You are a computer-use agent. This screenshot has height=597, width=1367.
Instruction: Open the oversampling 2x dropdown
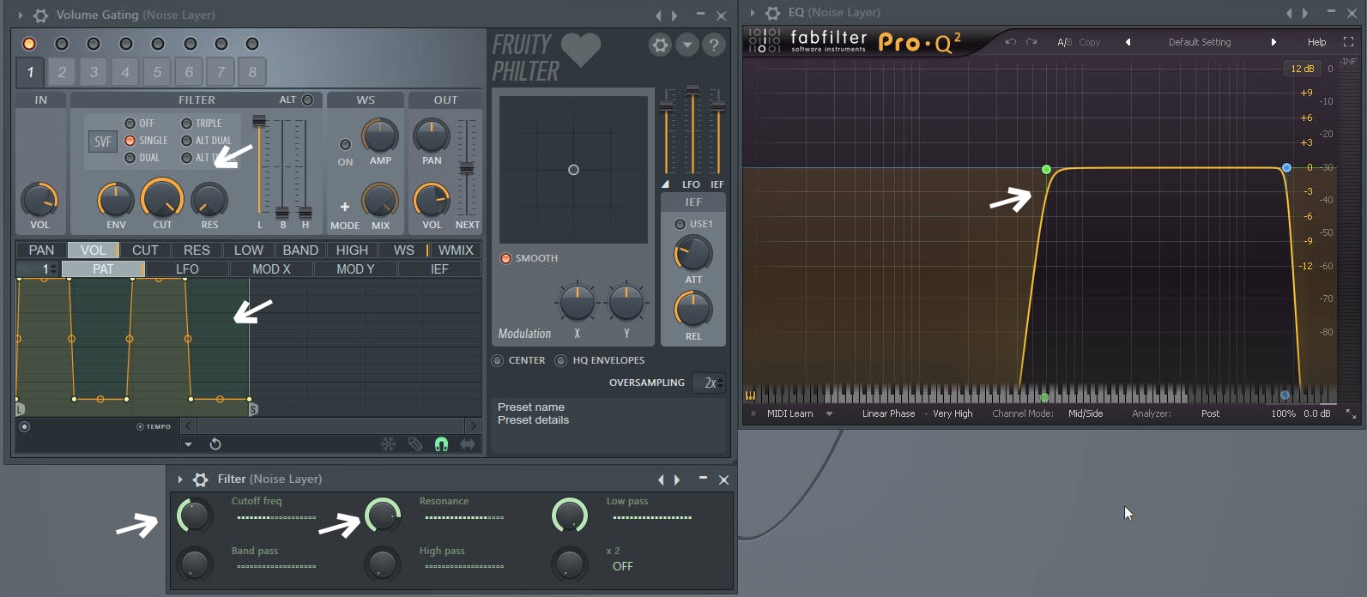tap(709, 383)
